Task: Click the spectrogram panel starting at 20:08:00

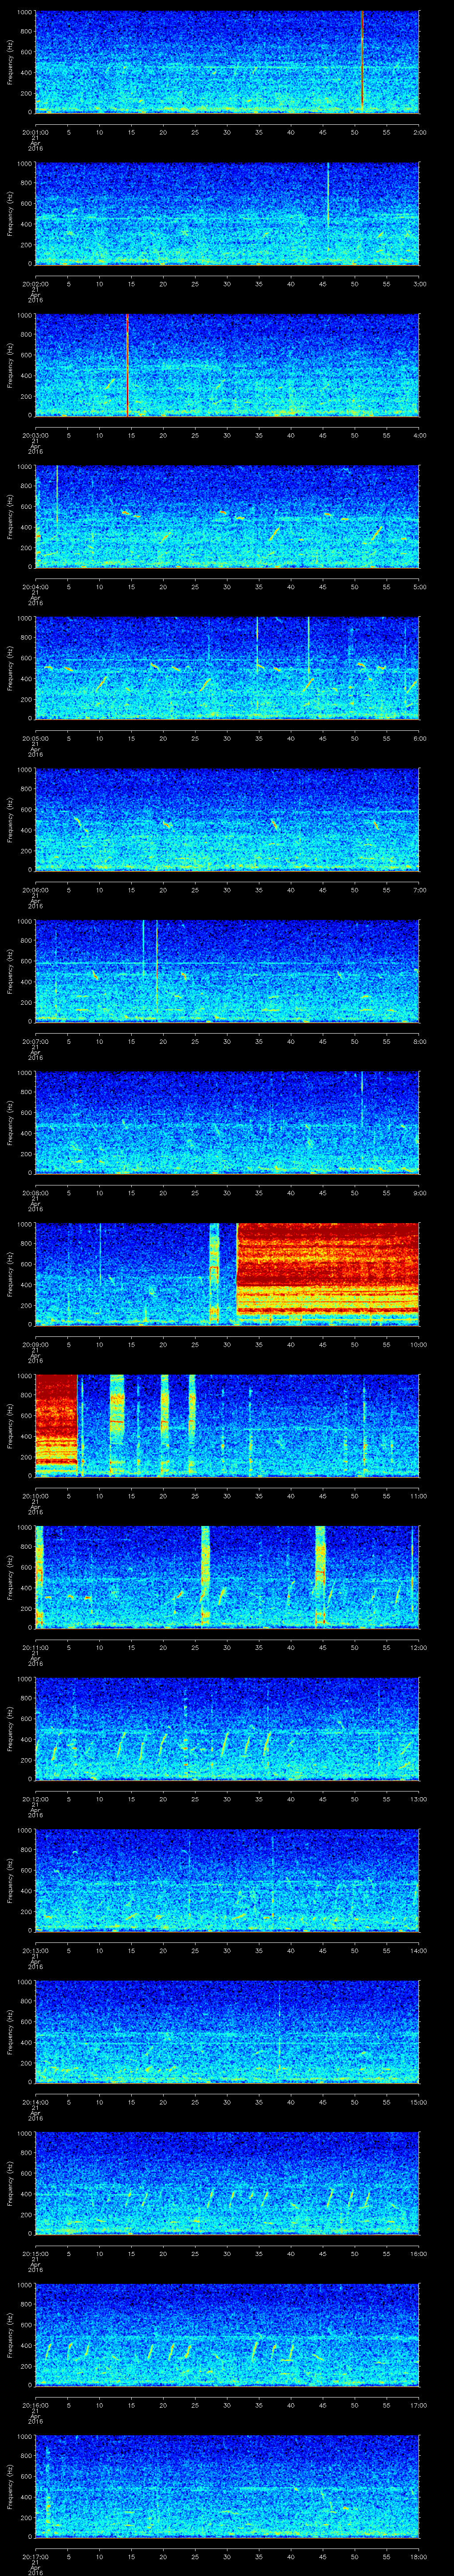Action: 227,1122
